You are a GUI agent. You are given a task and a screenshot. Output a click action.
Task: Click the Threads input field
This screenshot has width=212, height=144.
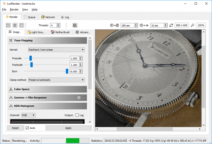click(x=53, y=25)
